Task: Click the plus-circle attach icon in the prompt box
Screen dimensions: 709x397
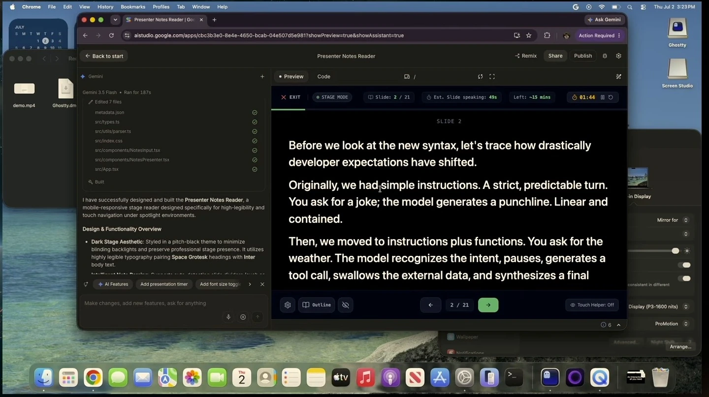Action: point(243,317)
